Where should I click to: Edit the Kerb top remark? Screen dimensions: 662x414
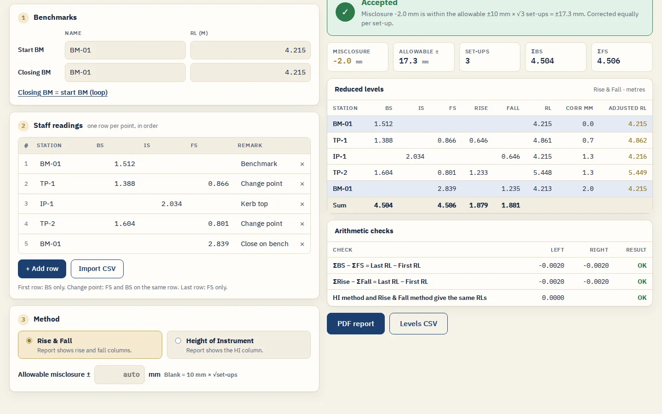click(x=266, y=204)
